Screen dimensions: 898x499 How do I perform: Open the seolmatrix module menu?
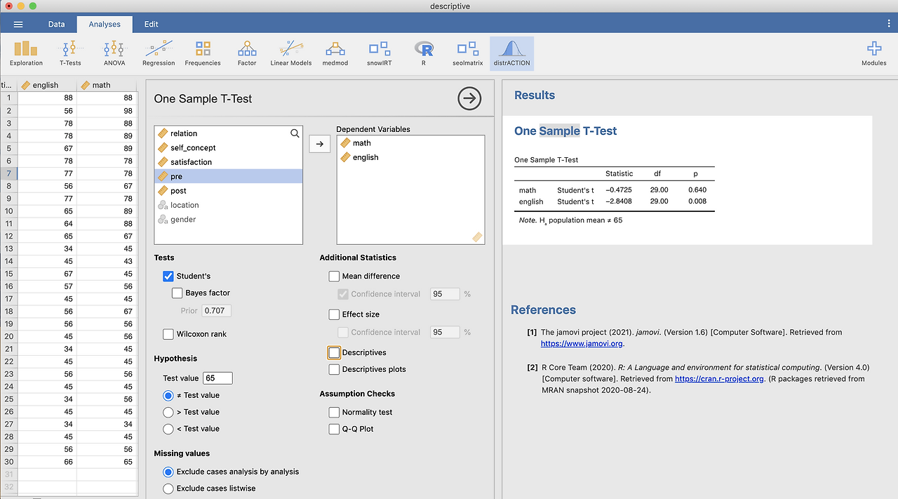467,53
